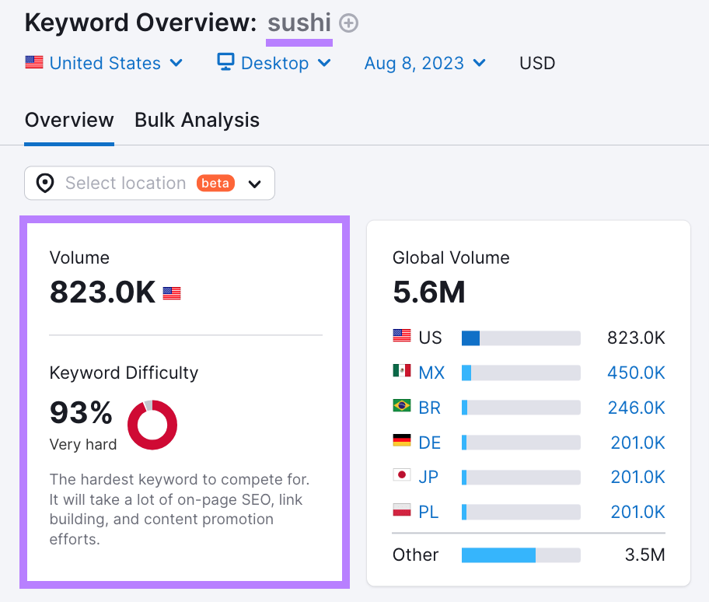
Task: Click the Global Volume heading
Action: pos(451,257)
